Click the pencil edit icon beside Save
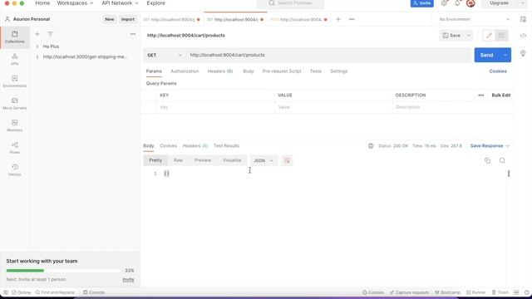 coord(489,35)
